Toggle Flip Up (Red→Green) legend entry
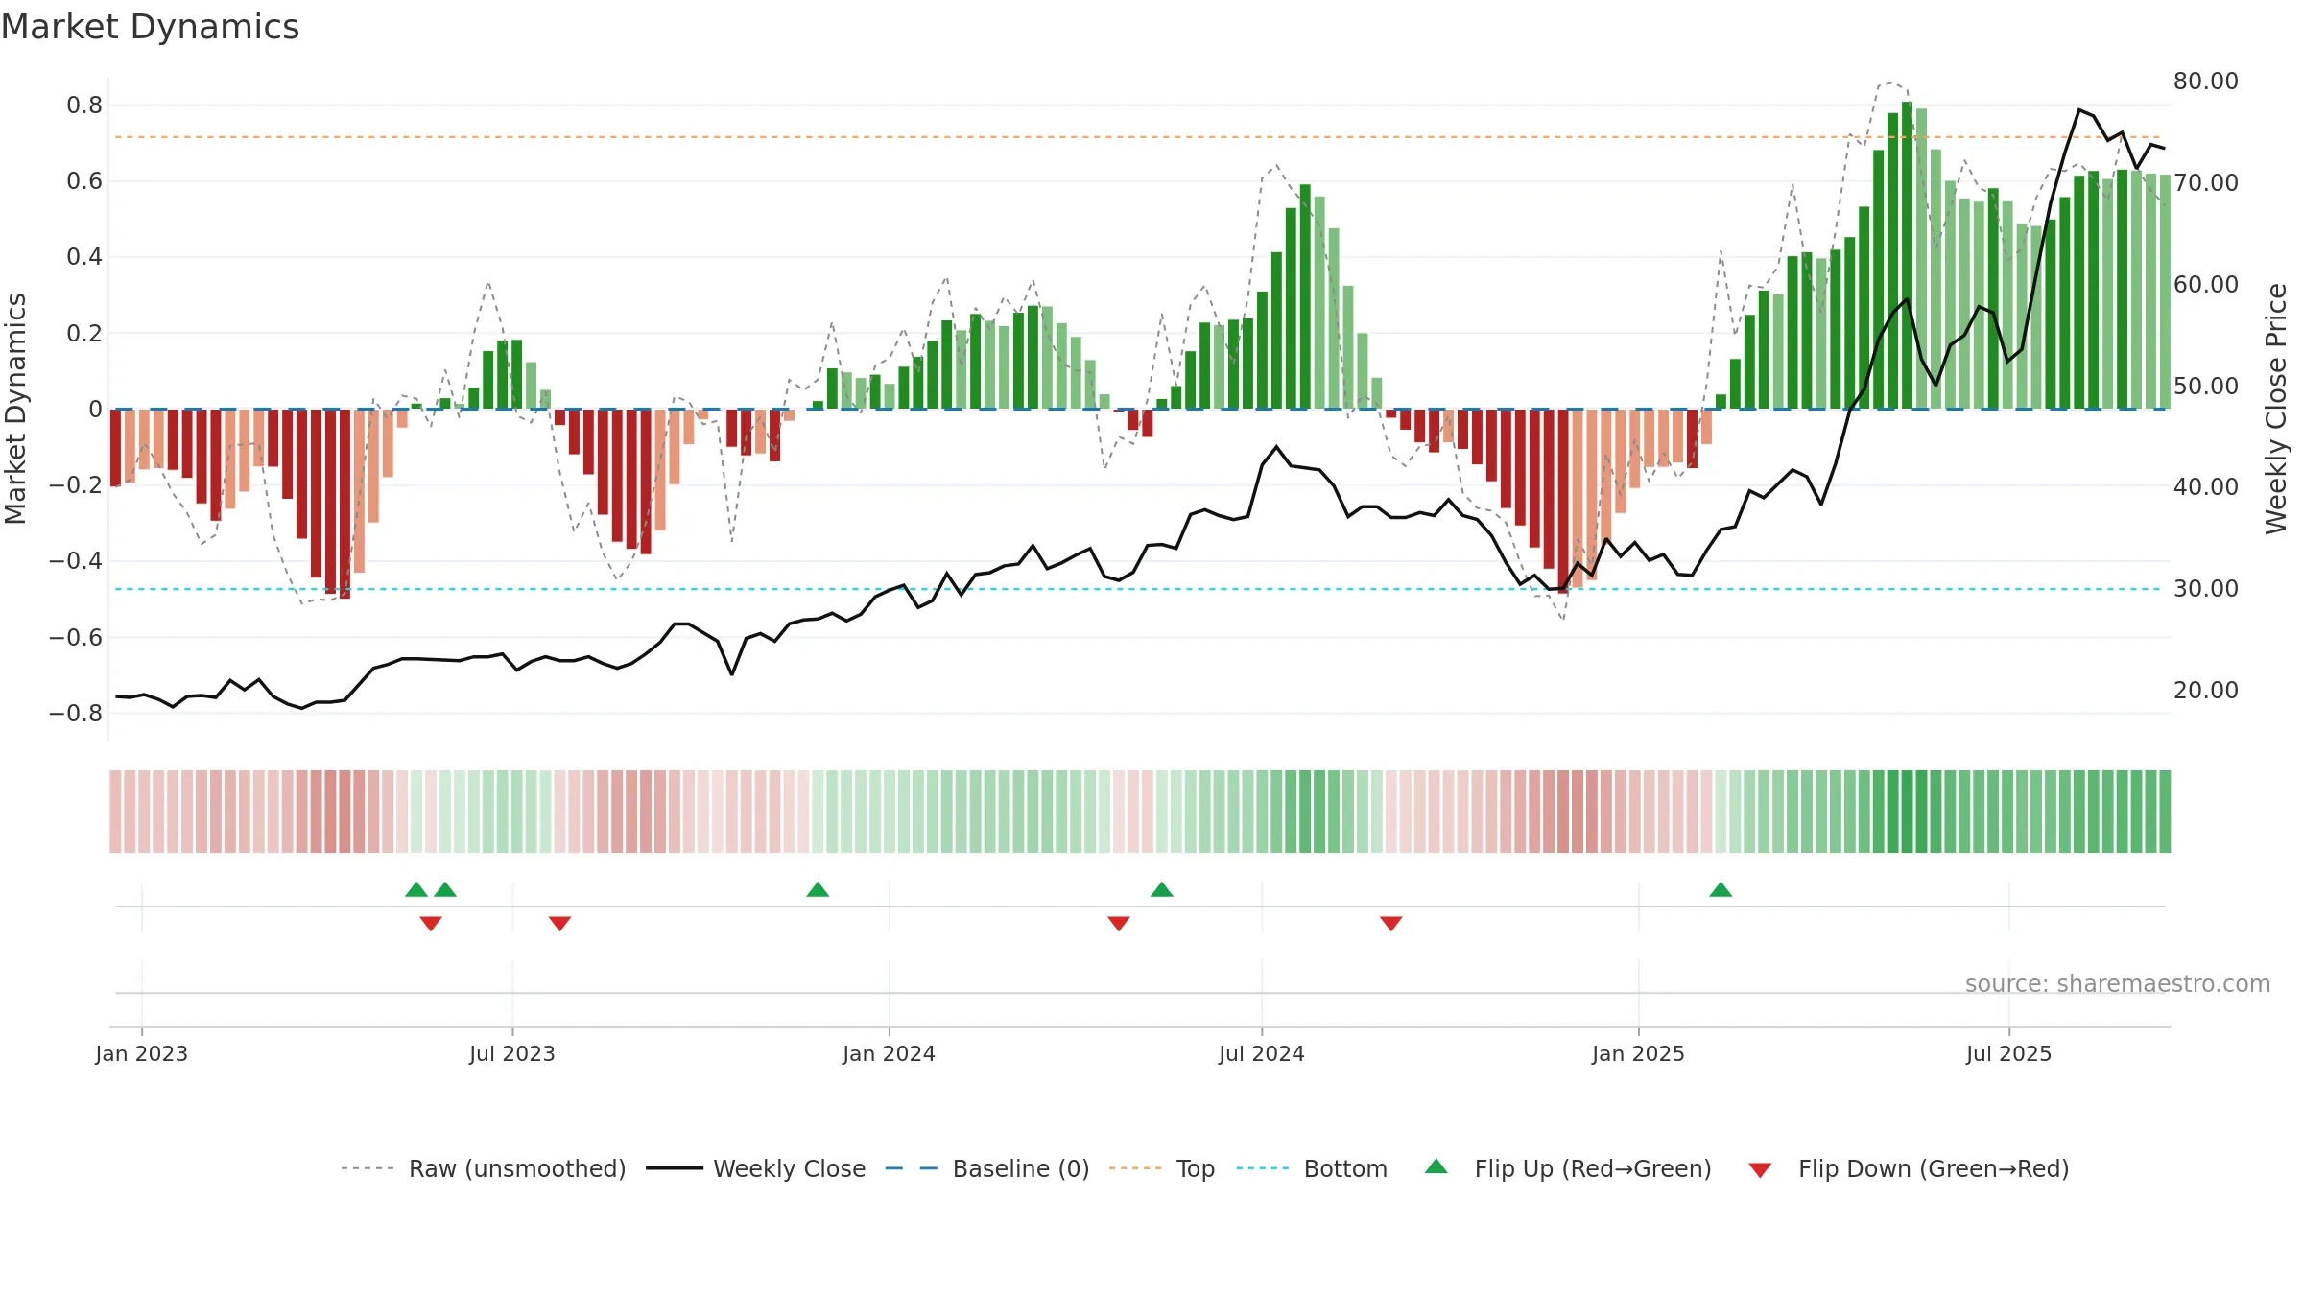Image resolution: width=2303 pixels, height=1295 pixels. click(x=1569, y=1168)
